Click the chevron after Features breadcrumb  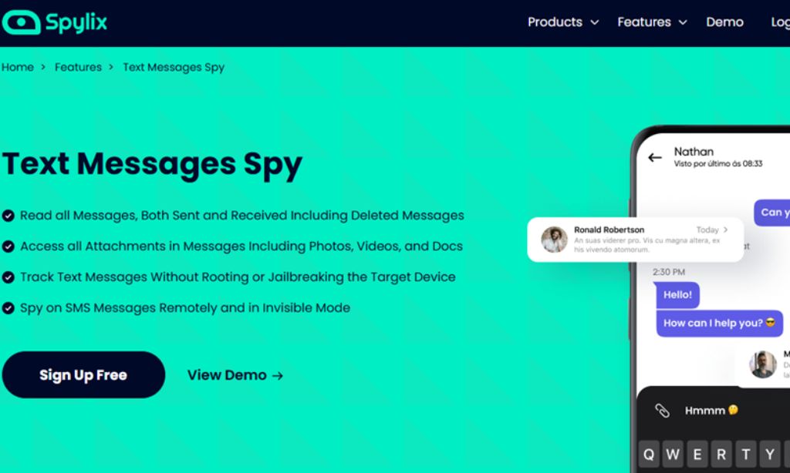111,67
